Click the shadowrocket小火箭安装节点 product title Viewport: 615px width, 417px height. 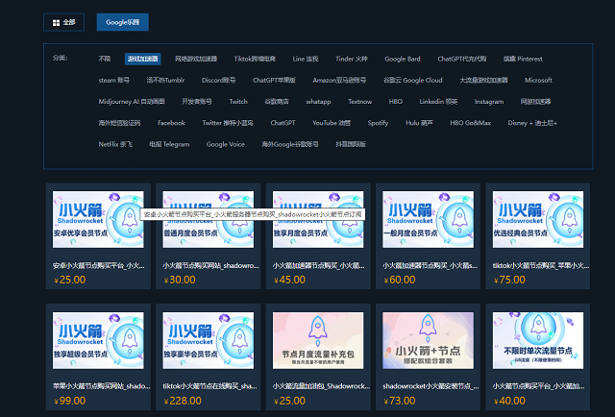430,386
